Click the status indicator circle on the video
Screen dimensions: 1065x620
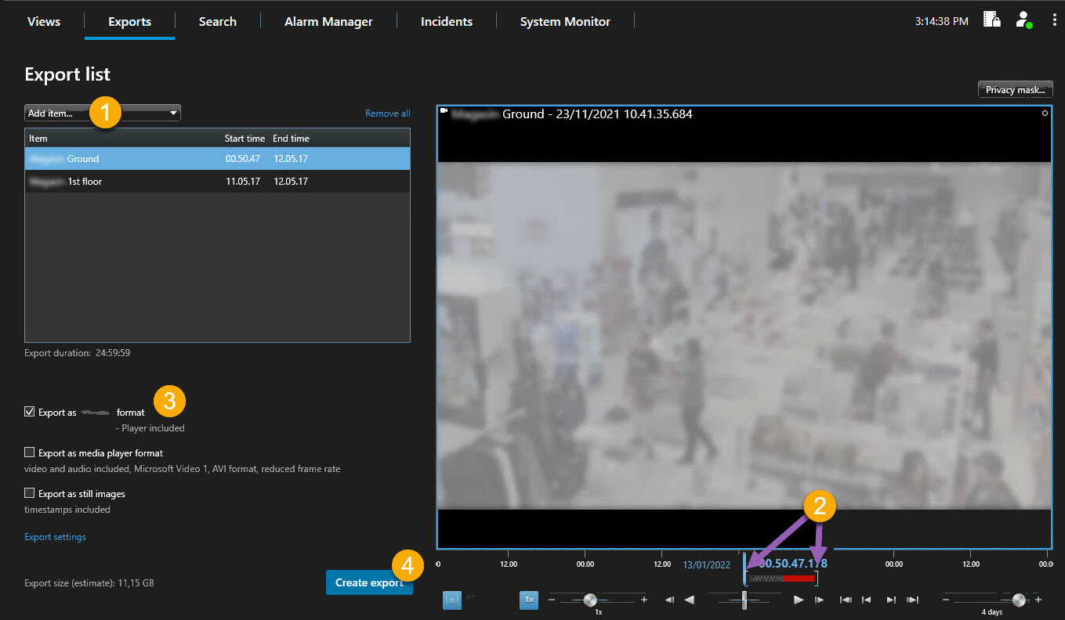(x=1045, y=114)
